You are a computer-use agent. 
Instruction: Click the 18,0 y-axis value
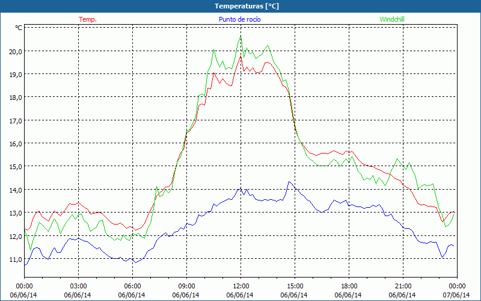pyautogui.click(x=16, y=98)
